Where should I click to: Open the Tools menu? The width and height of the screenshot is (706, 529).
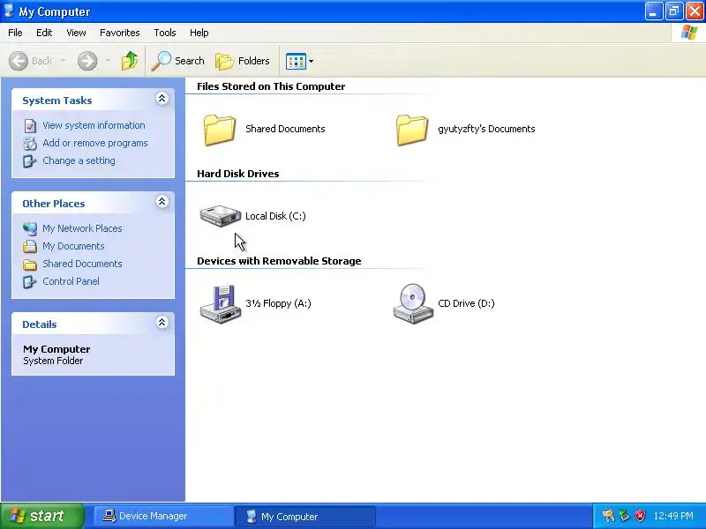[165, 33]
